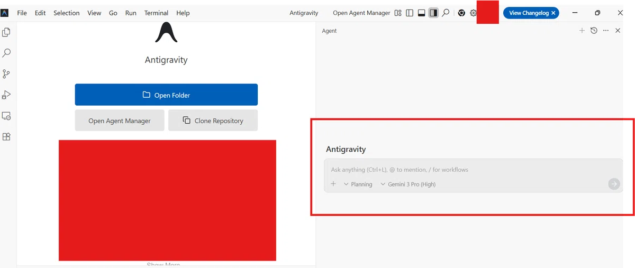Open the Go menu
The image size is (635, 268).
pyautogui.click(x=113, y=13)
